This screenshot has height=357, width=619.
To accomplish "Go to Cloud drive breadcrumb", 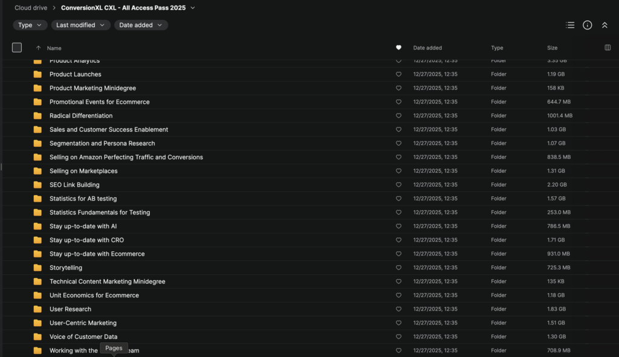I will (31, 8).
